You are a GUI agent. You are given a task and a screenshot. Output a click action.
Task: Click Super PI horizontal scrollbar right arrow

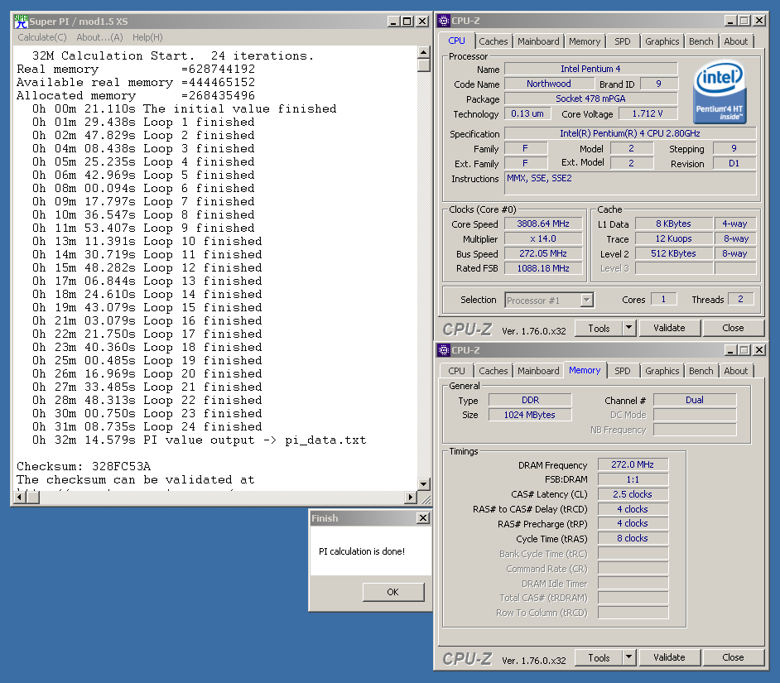(411, 497)
